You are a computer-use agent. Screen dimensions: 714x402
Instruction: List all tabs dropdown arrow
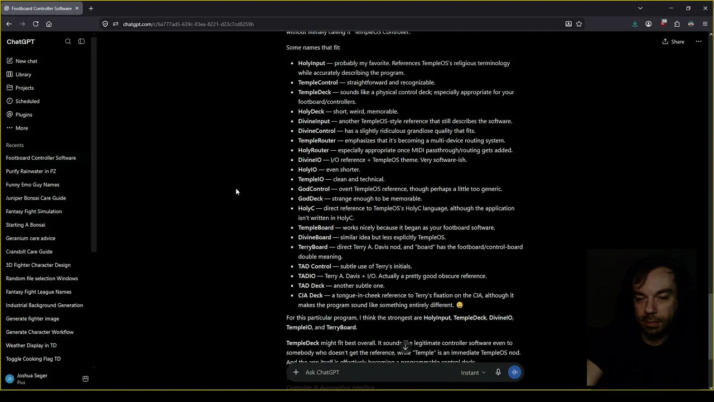[640, 8]
